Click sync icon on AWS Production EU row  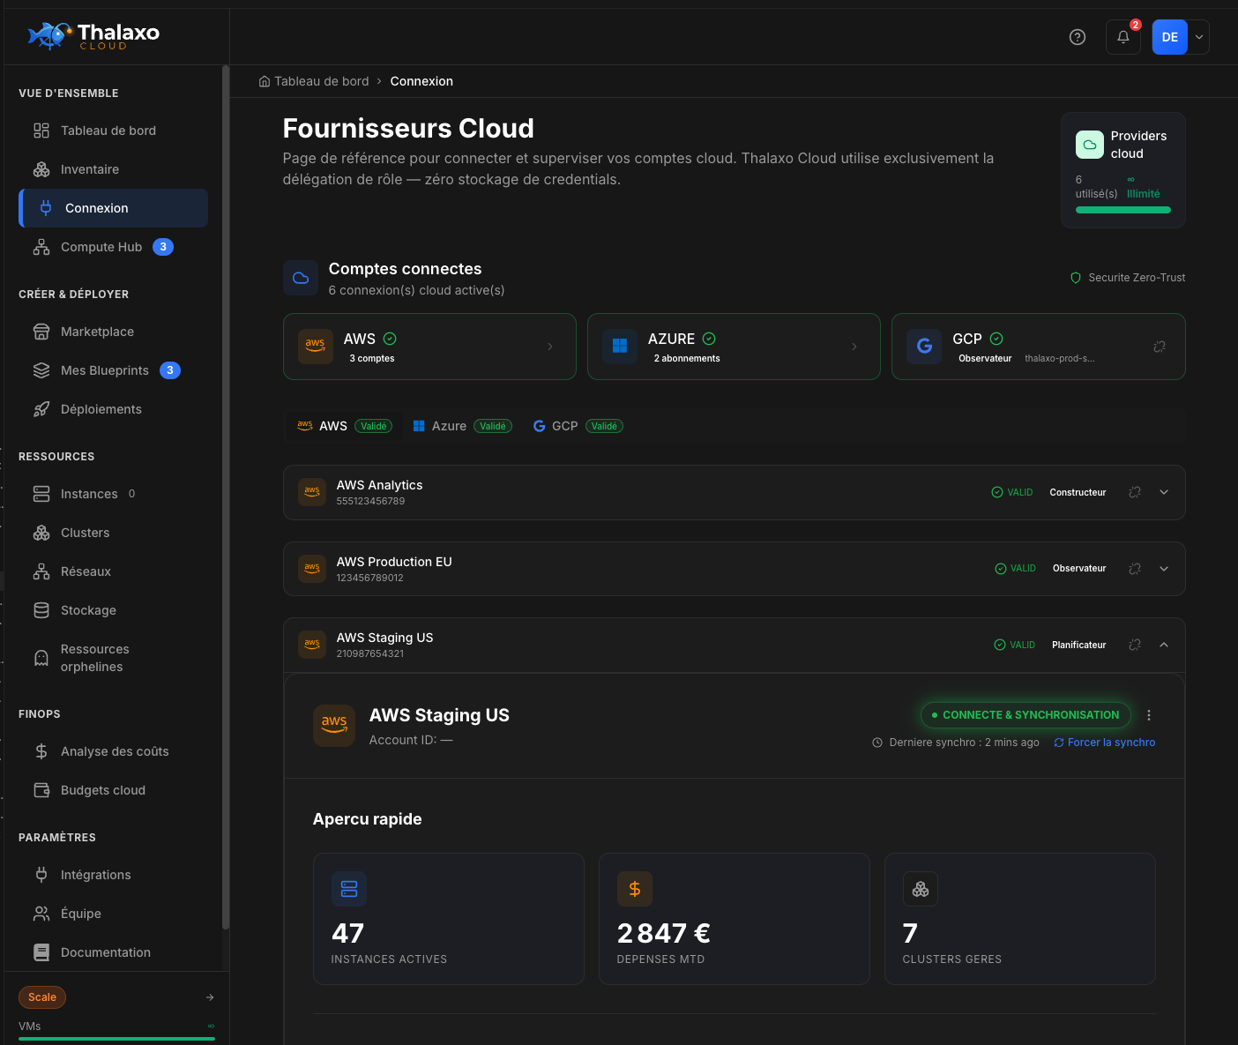tap(1135, 569)
